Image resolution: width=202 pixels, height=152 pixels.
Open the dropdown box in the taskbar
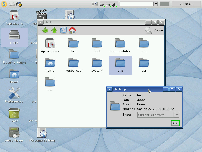pyautogui.click(x=156, y=4)
